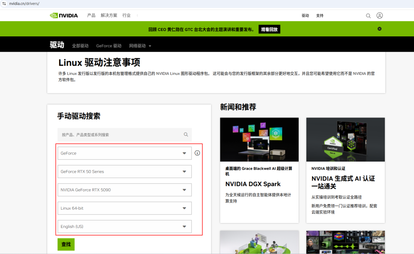Open the 行业 menu
Screen dimensions: 414x254
127,16
